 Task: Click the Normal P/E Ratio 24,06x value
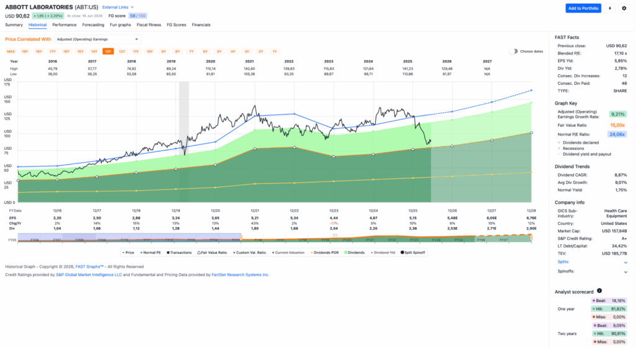coord(617,134)
